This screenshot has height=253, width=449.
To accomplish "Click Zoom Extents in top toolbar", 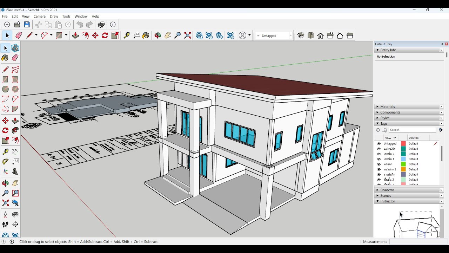I will [x=188, y=35].
